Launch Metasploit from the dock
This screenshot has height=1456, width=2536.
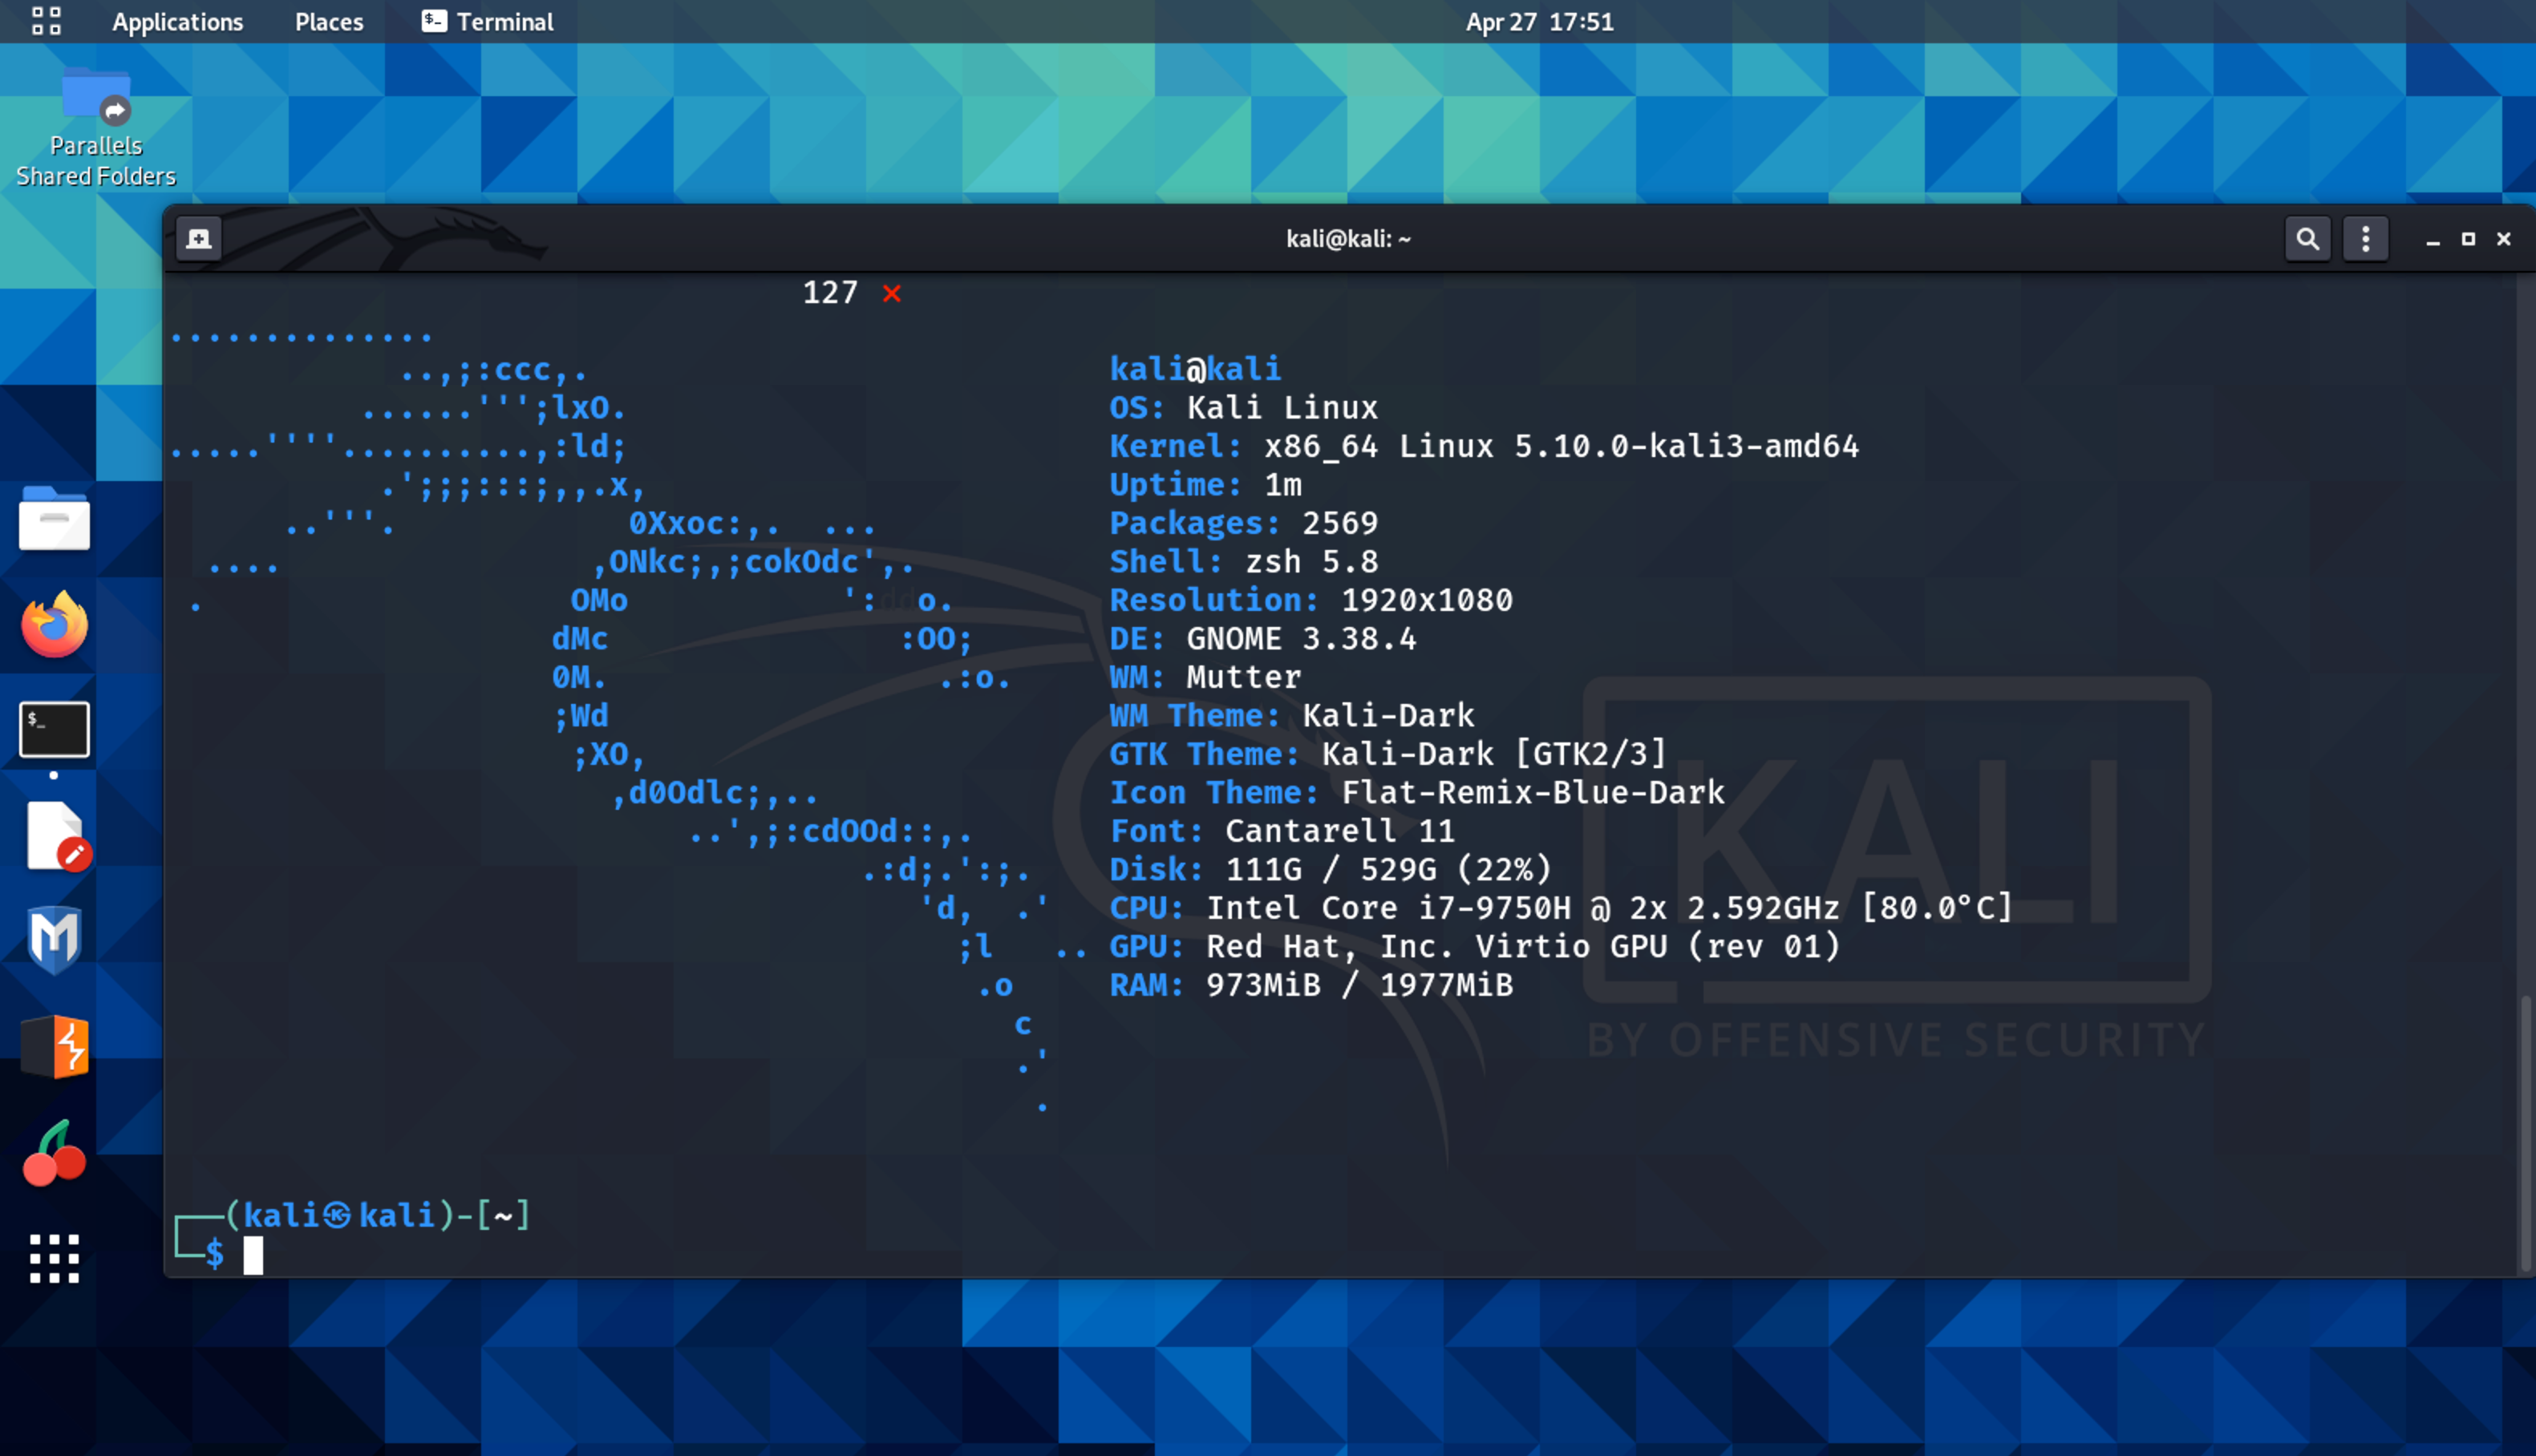click(54, 940)
